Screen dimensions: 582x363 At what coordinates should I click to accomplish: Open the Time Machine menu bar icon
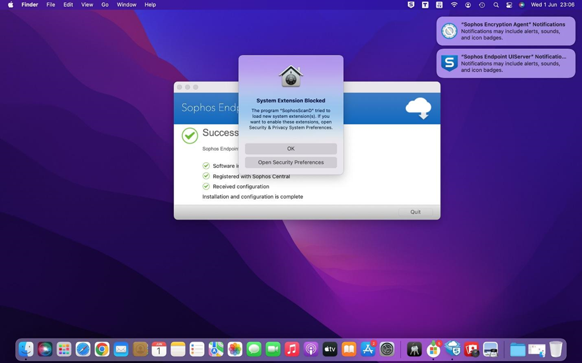tap(482, 5)
